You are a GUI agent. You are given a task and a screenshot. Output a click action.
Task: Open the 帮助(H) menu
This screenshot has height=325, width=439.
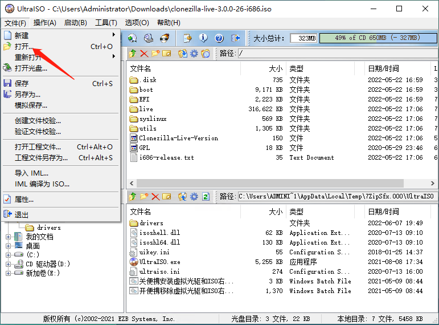pyautogui.click(x=169, y=23)
